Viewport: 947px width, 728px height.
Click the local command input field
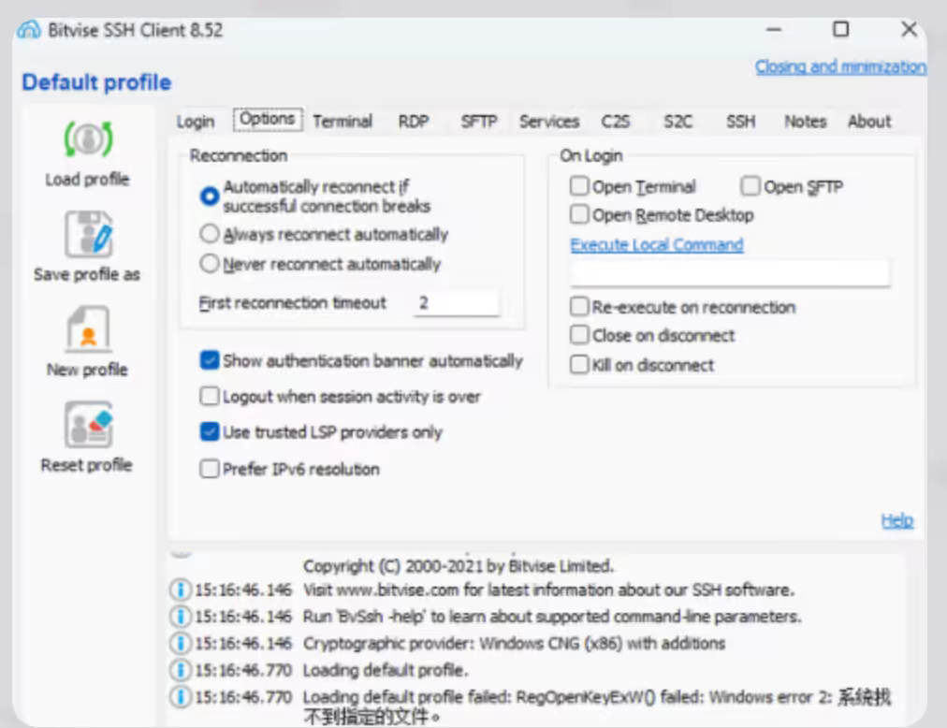730,273
